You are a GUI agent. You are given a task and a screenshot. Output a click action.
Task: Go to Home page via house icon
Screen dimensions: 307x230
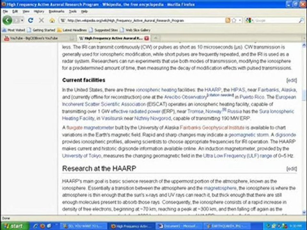tap(52, 20)
